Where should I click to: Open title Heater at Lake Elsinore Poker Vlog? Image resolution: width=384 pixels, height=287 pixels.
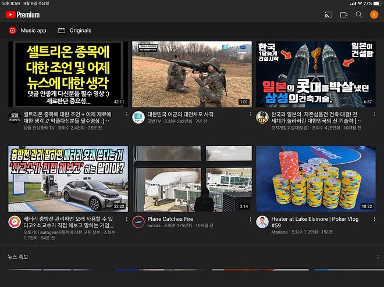[x=315, y=222]
